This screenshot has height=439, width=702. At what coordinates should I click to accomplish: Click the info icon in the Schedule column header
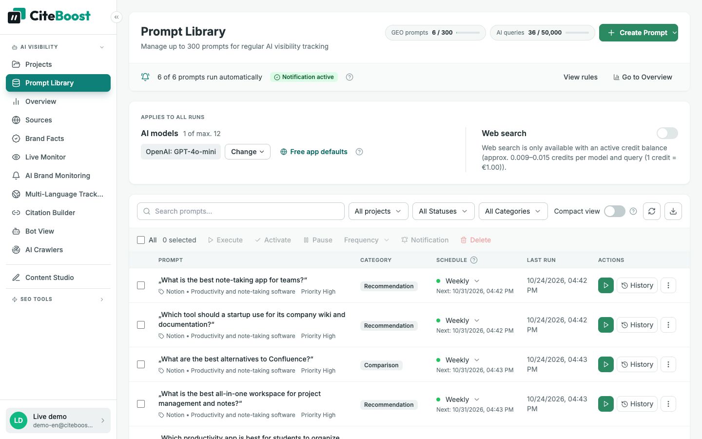tap(474, 260)
